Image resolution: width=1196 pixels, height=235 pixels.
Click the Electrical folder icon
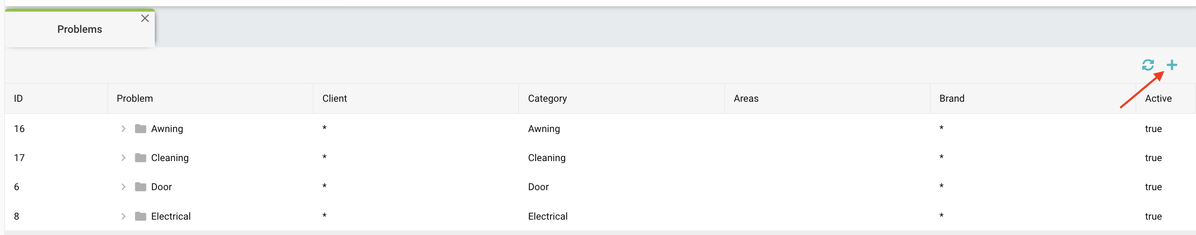[x=141, y=216]
